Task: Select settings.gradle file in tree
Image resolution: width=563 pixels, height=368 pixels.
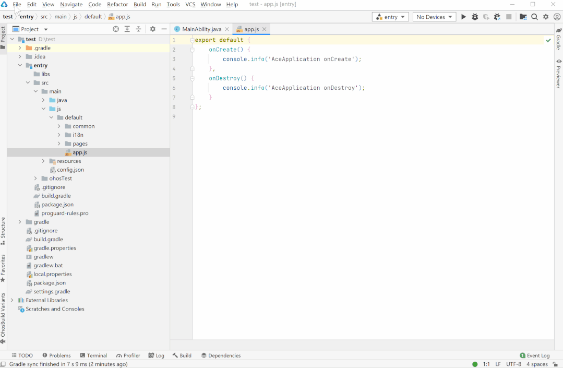Action: click(52, 291)
